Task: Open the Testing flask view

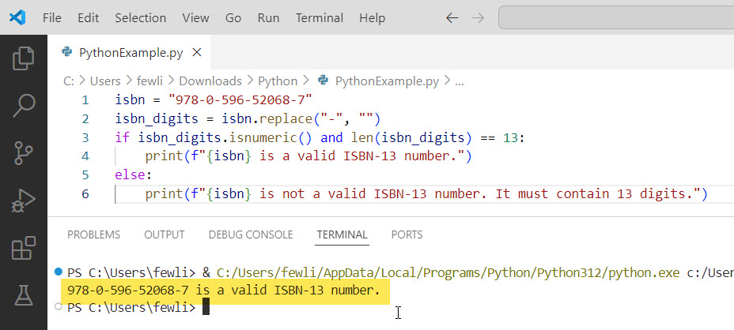Action: pos(24,295)
